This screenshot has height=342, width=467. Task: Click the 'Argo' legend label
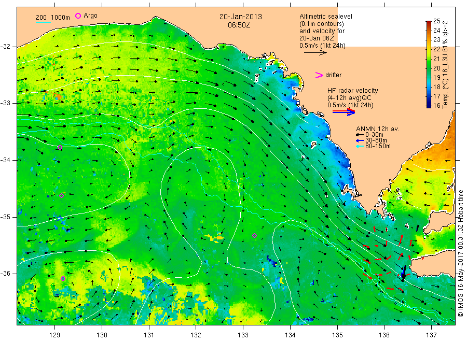[x=90, y=16]
